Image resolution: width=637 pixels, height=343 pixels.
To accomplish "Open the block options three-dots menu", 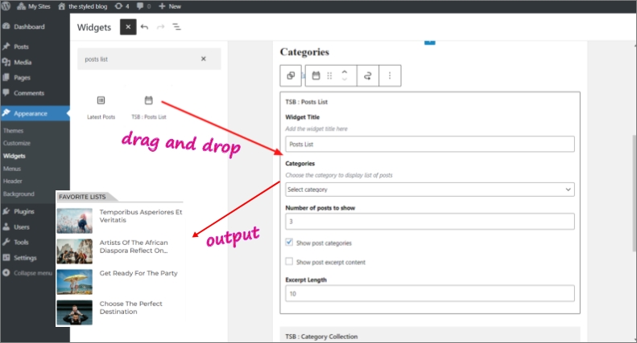I will click(x=390, y=76).
